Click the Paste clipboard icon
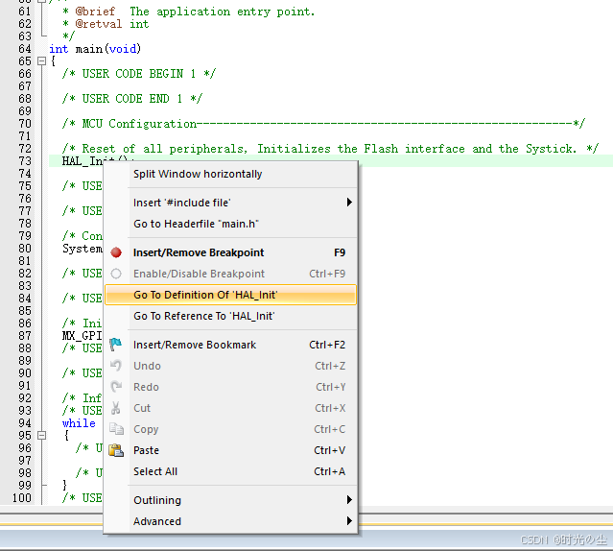The image size is (613, 551). (x=116, y=450)
